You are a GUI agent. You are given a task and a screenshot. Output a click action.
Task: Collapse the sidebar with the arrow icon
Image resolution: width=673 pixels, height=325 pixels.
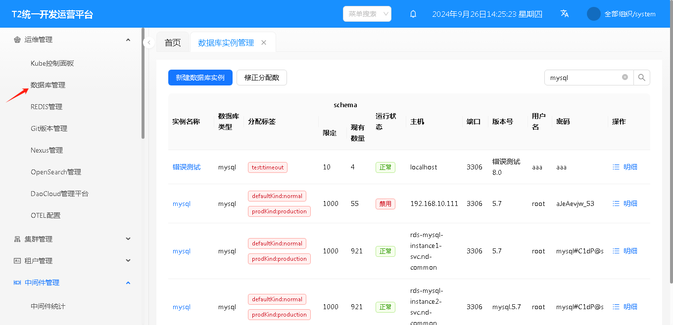point(149,43)
